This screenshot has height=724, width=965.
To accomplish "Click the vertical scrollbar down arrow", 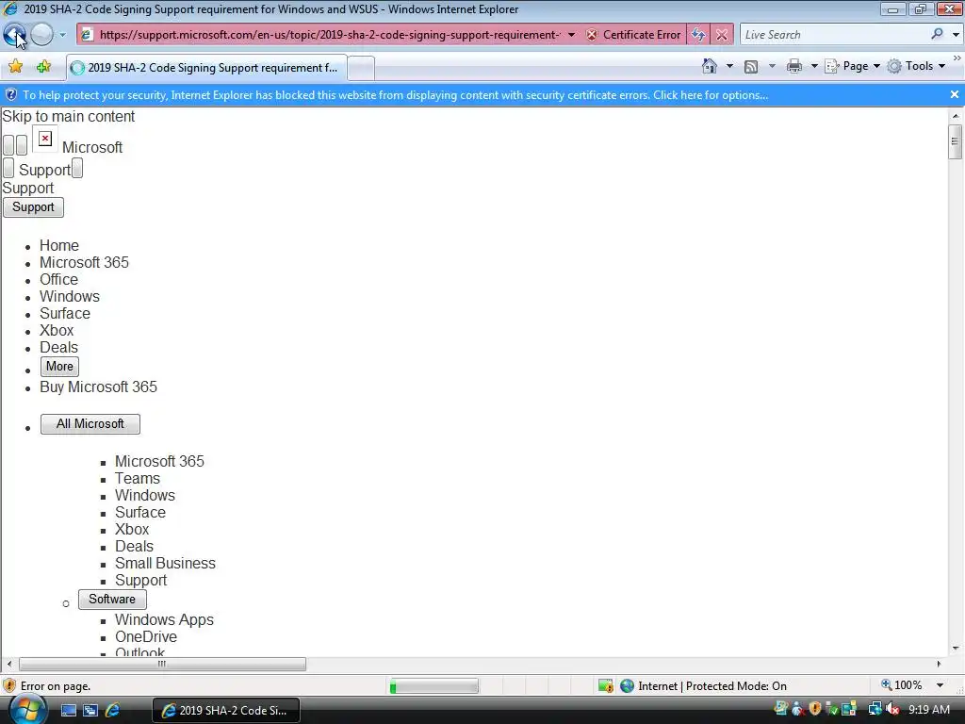I will (x=956, y=648).
